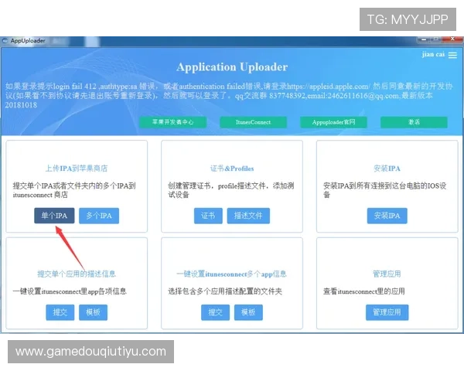This screenshot has height=371, width=464.
Task: Select the 提交单个应用的描述信息 heading
Action: click(x=77, y=274)
